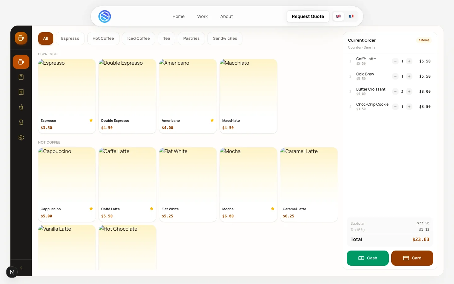Click the "Butter Croissant" name in the order list
This screenshot has width=454, height=284.
(x=371, y=89)
